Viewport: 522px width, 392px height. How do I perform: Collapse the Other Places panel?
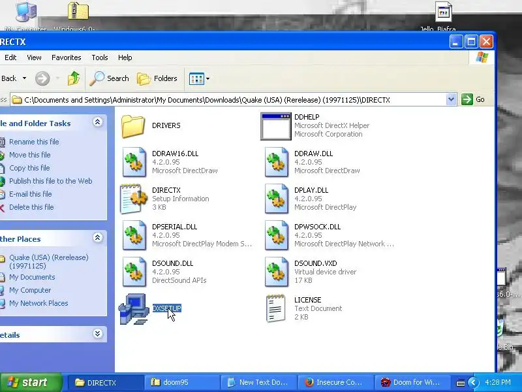pos(97,238)
